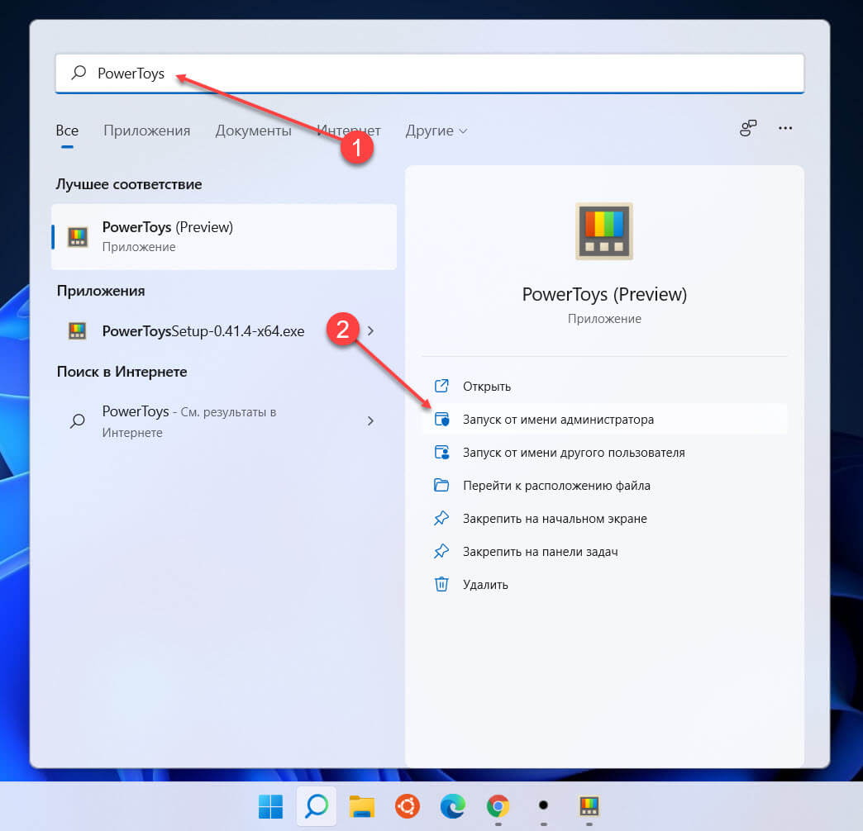Select the PowerToys (Preview) best match result

pyautogui.click(x=224, y=237)
